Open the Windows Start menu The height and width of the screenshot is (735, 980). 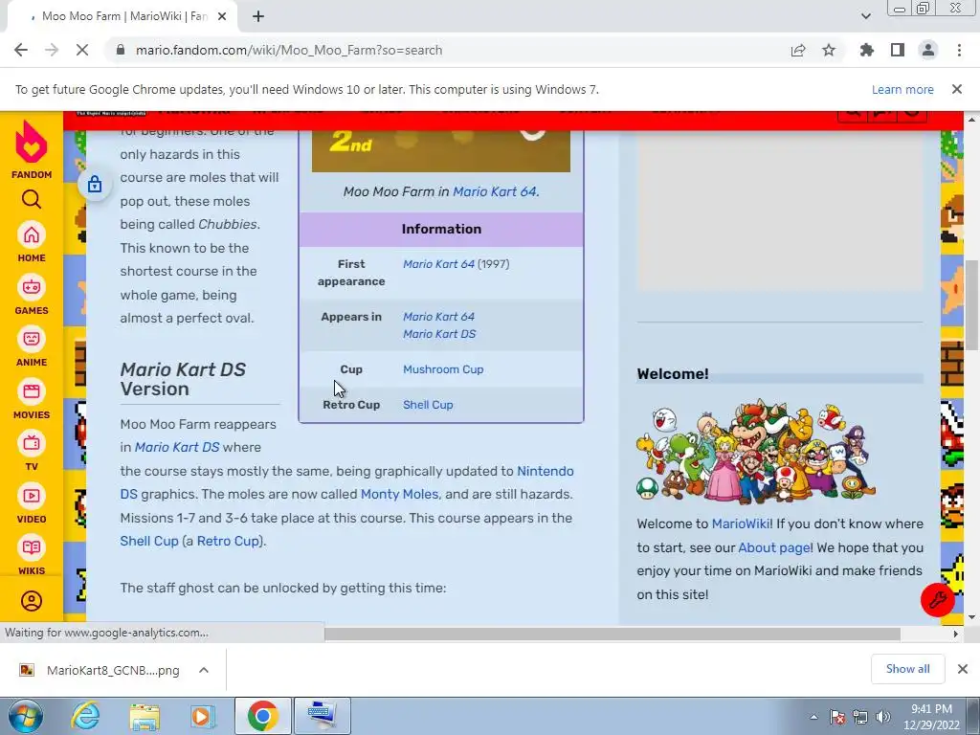coord(25,716)
